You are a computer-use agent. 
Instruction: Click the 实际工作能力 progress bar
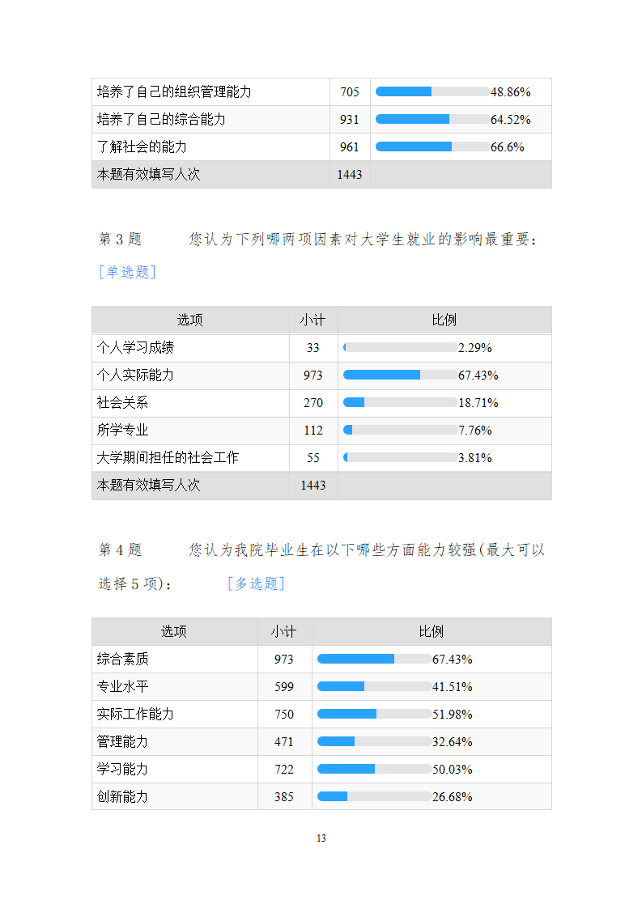(374, 714)
